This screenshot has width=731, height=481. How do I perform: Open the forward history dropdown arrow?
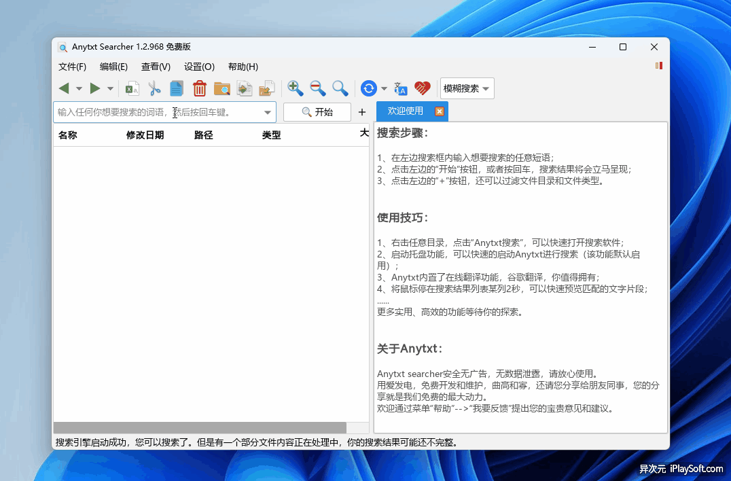[x=110, y=88]
